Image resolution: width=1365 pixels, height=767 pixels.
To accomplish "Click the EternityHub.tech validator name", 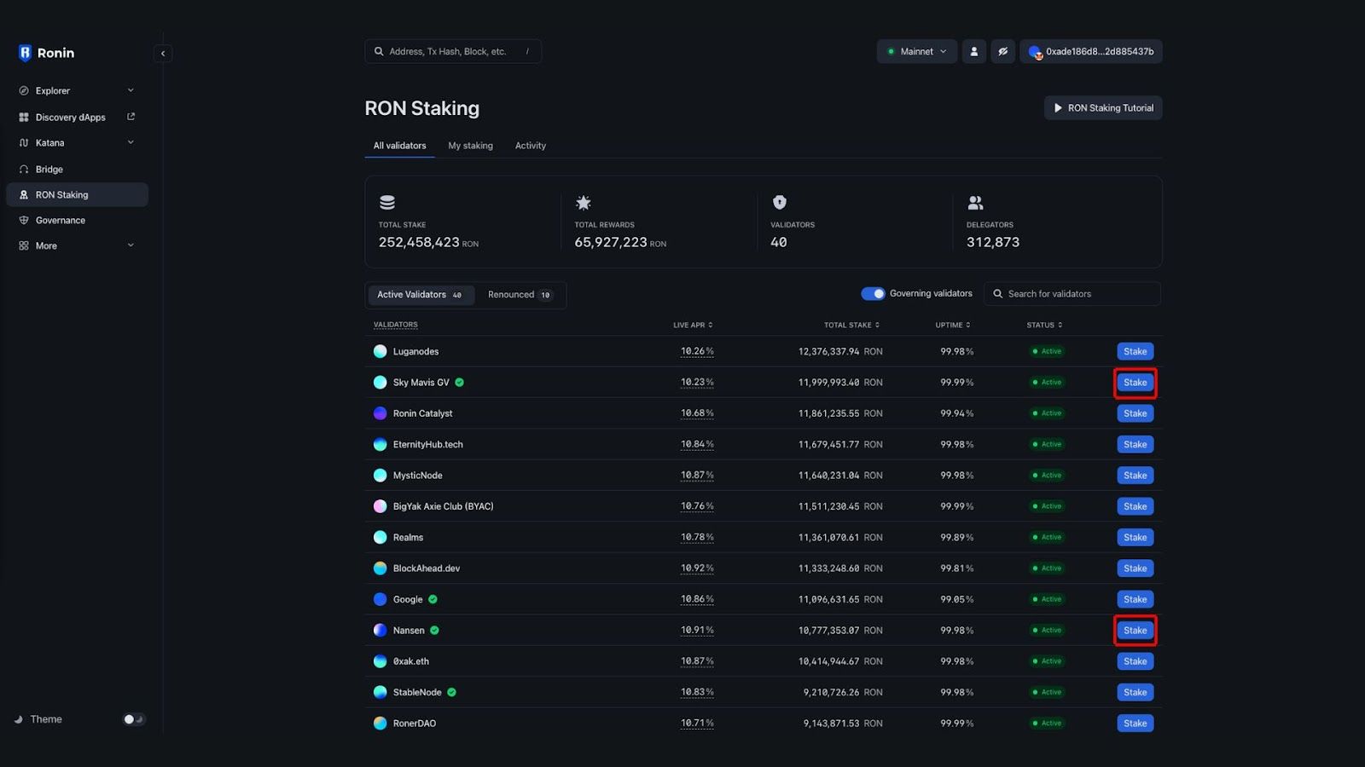I will tap(428, 445).
